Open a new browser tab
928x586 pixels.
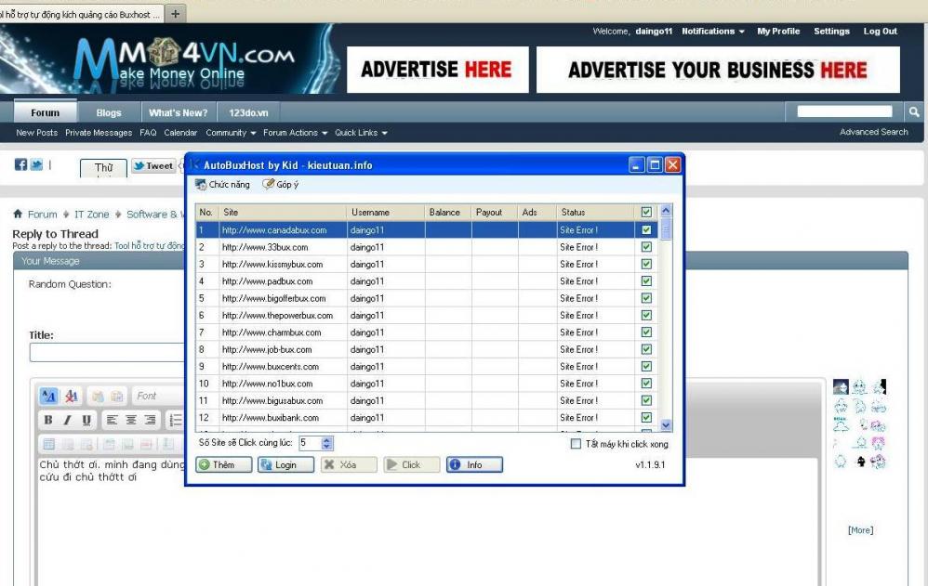[175, 14]
